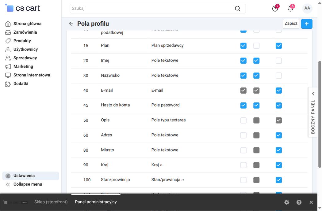Open demo bar help question icon

(299, 202)
